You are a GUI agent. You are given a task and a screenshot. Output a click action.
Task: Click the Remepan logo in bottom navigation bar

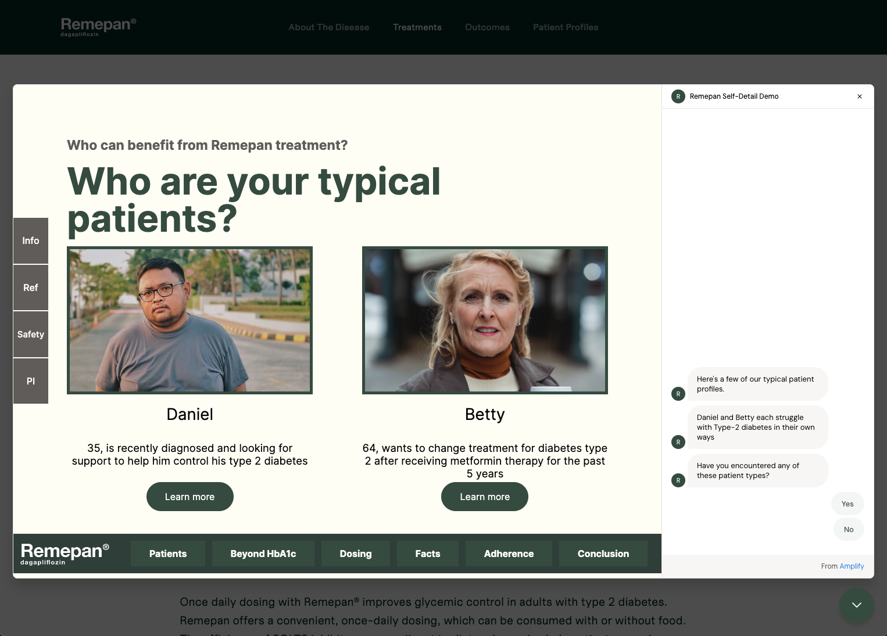click(65, 554)
